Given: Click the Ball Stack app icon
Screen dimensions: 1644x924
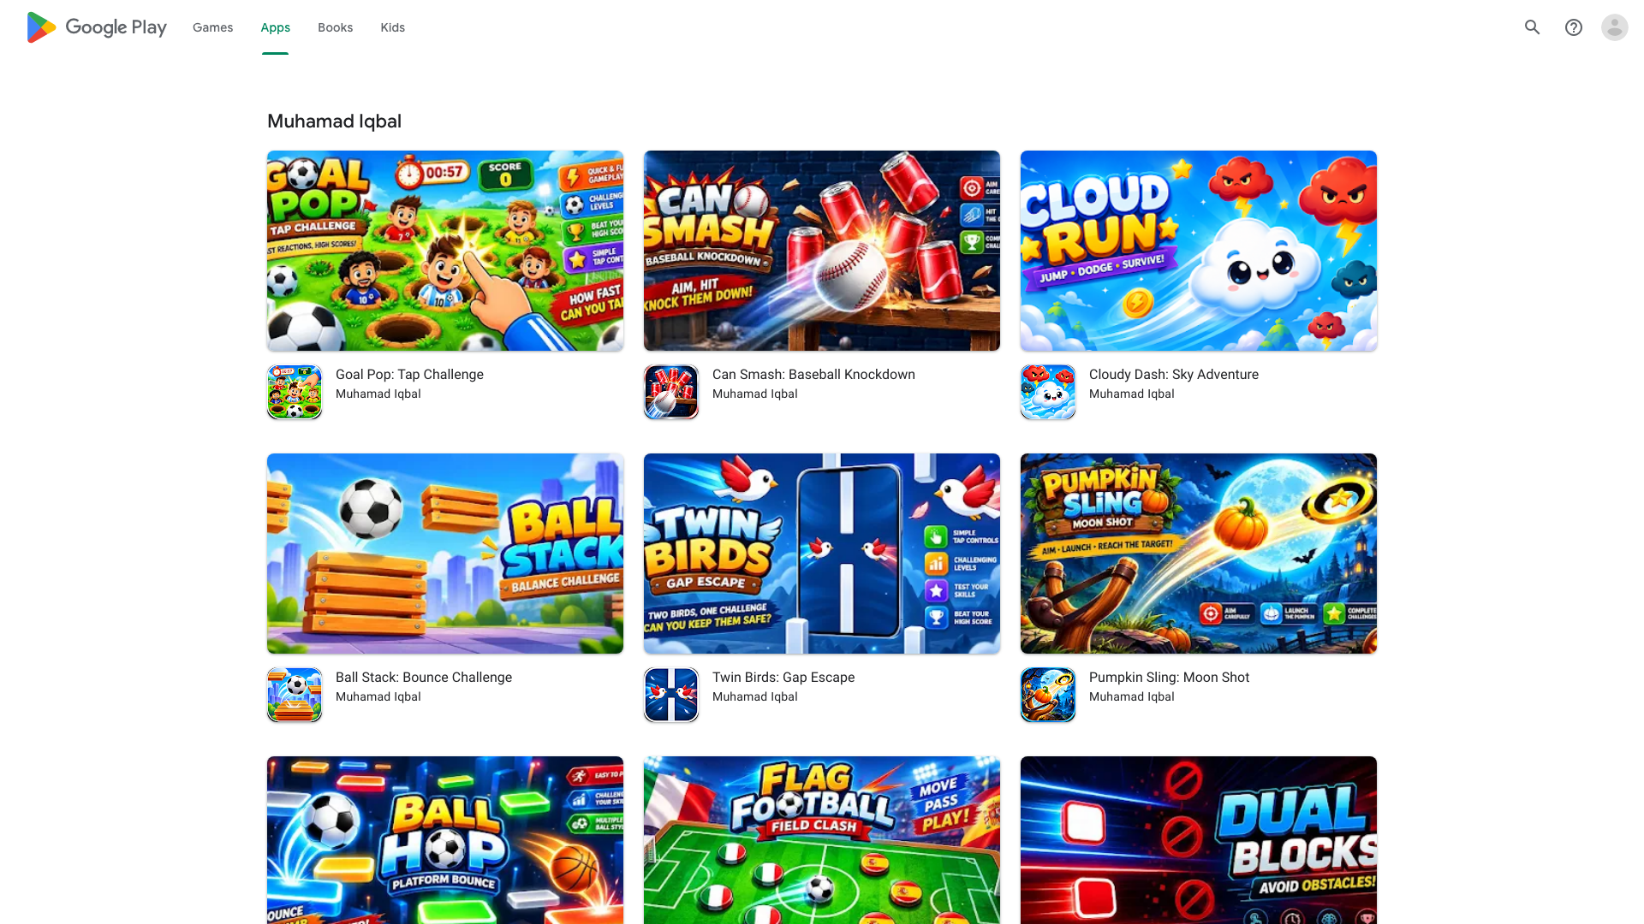Looking at the screenshot, I should pos(295,695).
